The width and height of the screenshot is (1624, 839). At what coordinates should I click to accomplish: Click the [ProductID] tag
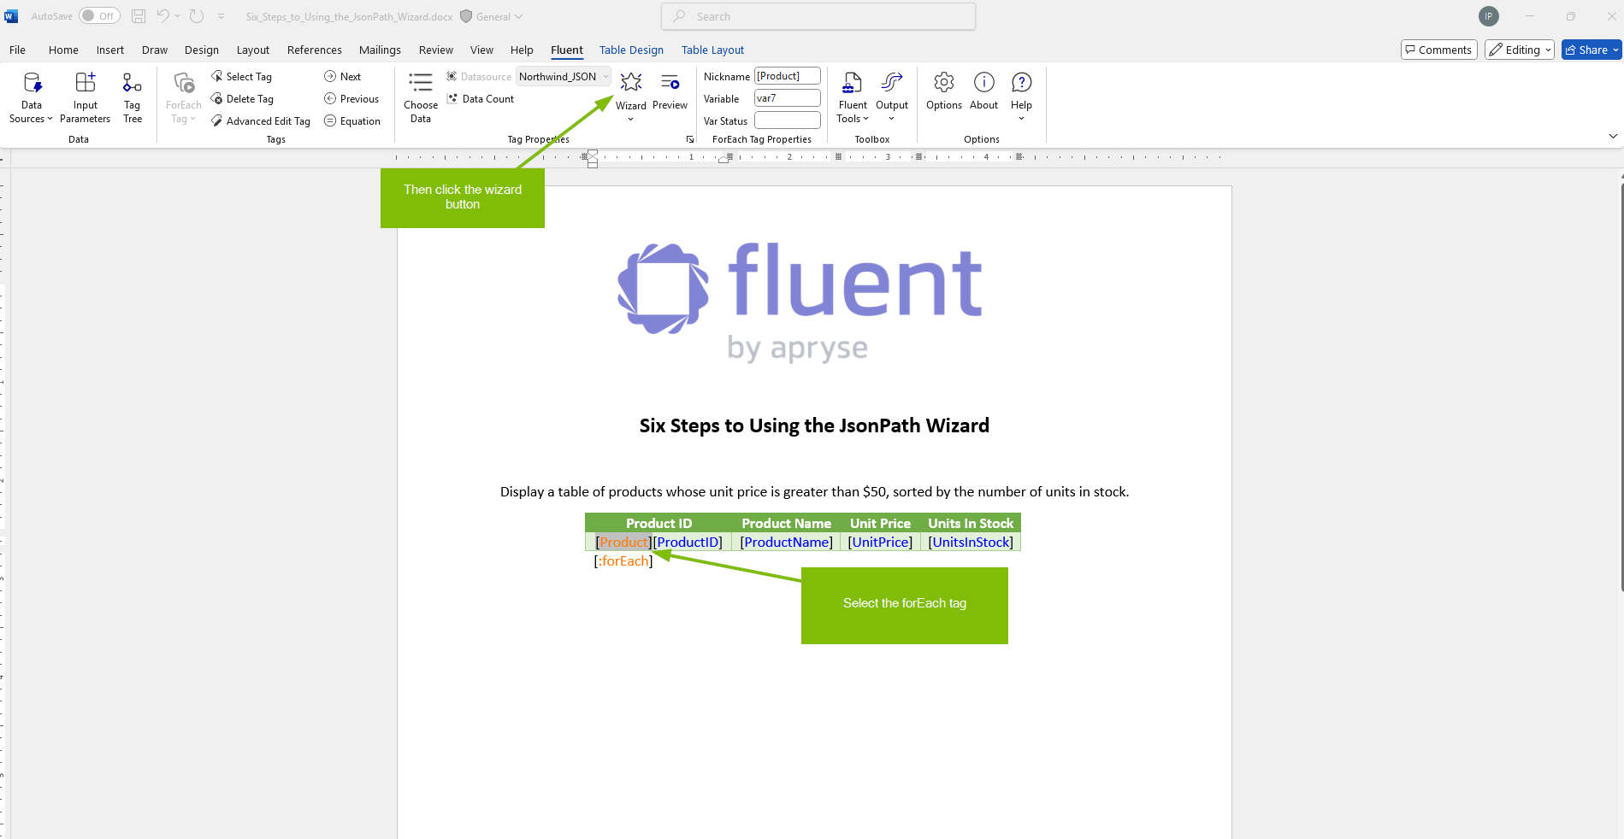click(x=688, y=542)
